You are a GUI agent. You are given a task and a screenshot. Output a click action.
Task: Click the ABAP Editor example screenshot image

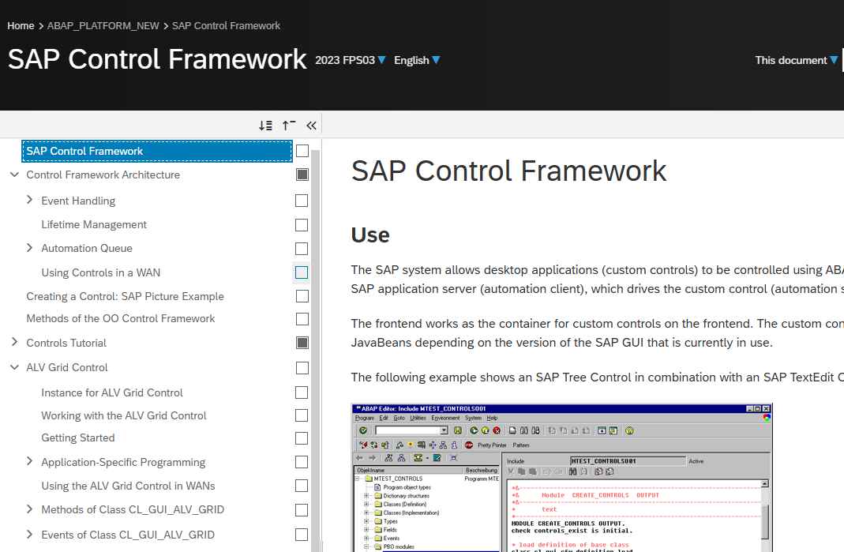pyautogui.click(x=561, y=477)
